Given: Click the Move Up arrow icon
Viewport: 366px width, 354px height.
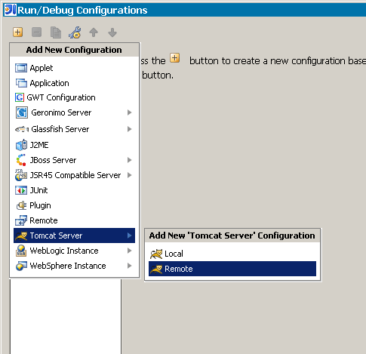Looking at the screenshot, I should (94, 32).
